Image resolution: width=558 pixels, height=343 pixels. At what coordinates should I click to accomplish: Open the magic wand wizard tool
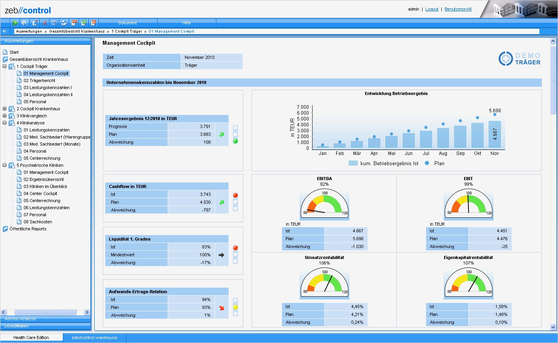coord(24,23)
